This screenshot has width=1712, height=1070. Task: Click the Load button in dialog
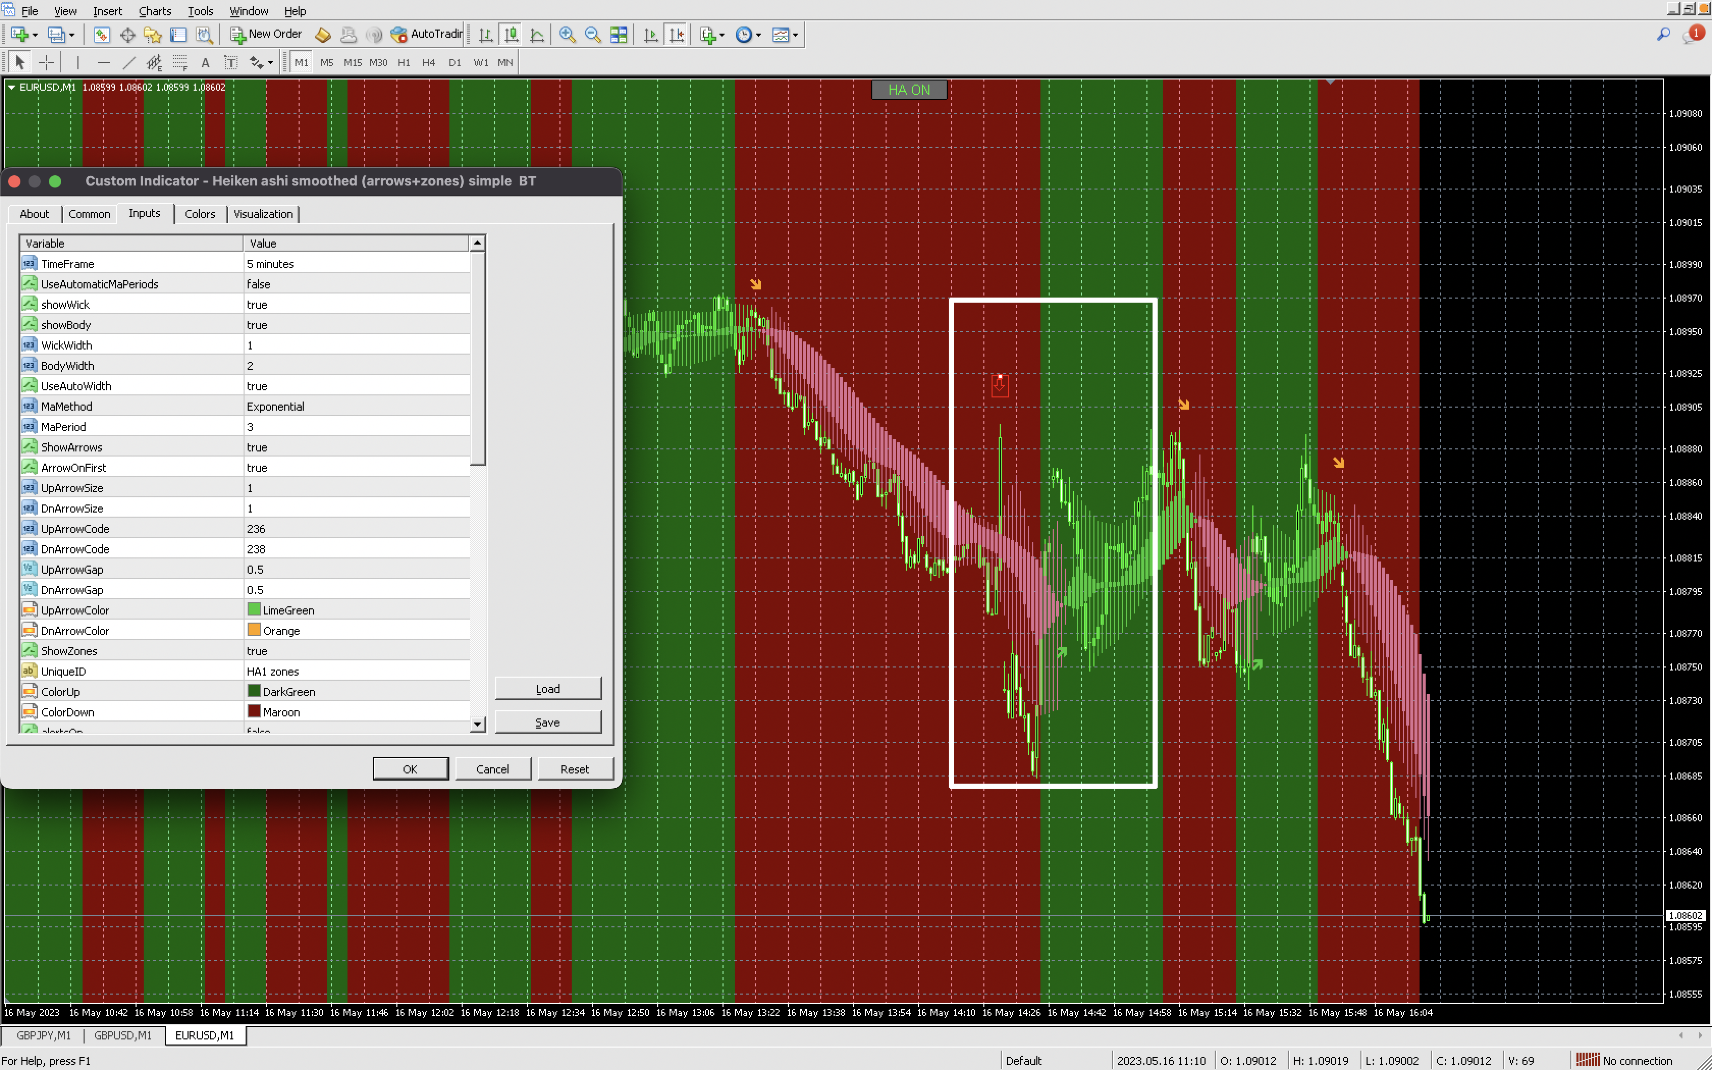(x=548, y=688)
